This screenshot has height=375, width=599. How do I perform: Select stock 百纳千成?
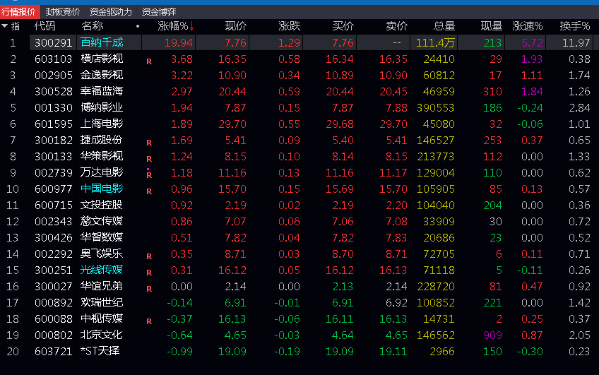point(102,42)
